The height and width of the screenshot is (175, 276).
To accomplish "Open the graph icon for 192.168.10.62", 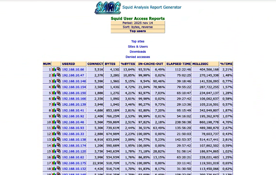I will pos(54,157).
